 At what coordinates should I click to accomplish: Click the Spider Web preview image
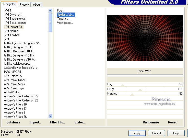click(145, 38)
